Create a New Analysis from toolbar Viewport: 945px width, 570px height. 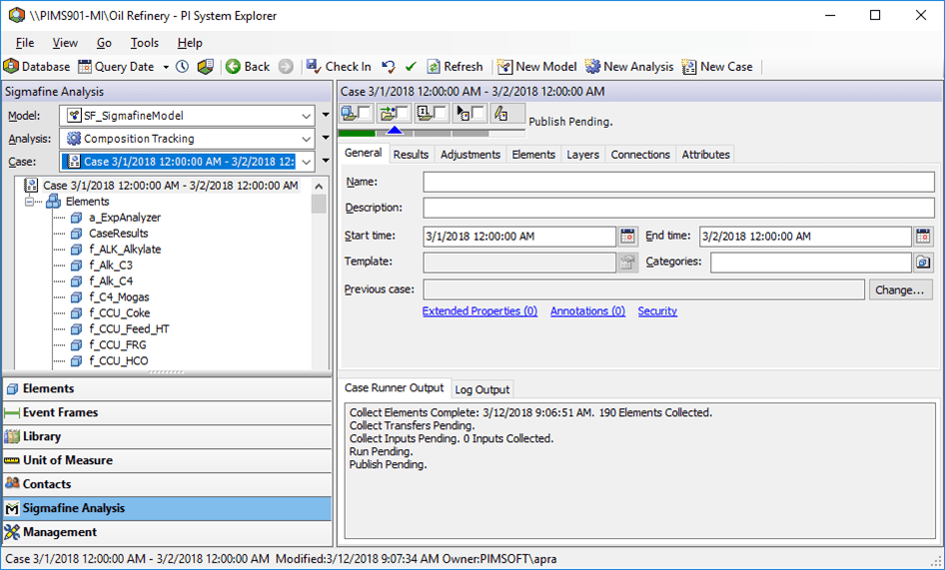629,67
